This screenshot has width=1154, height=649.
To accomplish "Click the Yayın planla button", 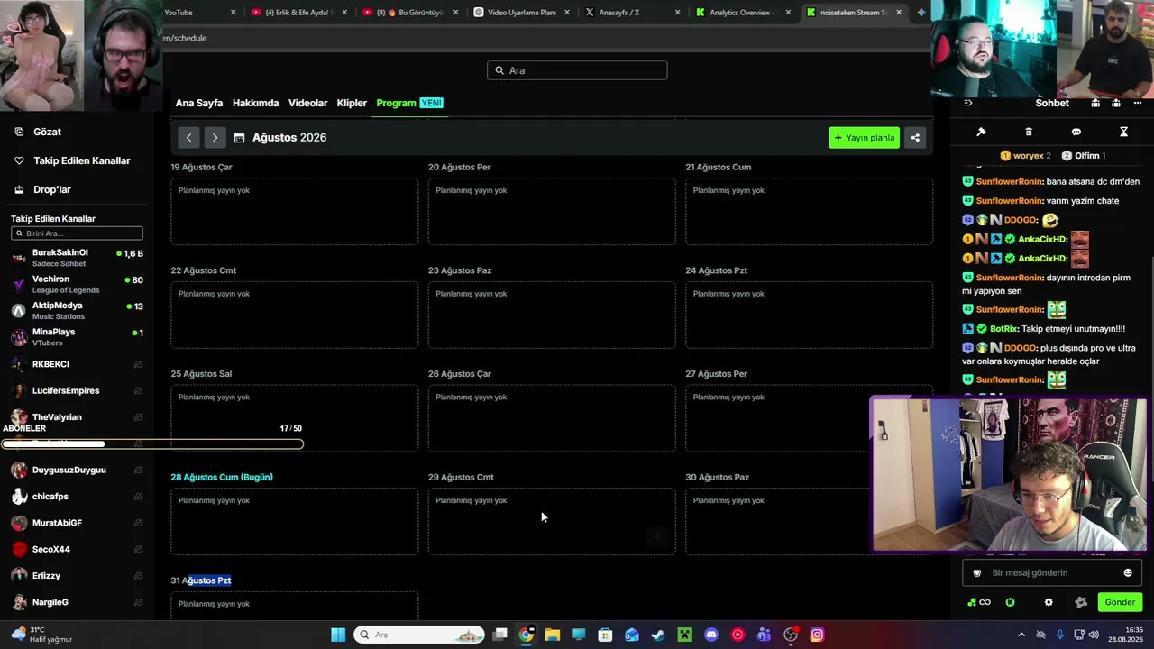I will (x=865, y=137).
